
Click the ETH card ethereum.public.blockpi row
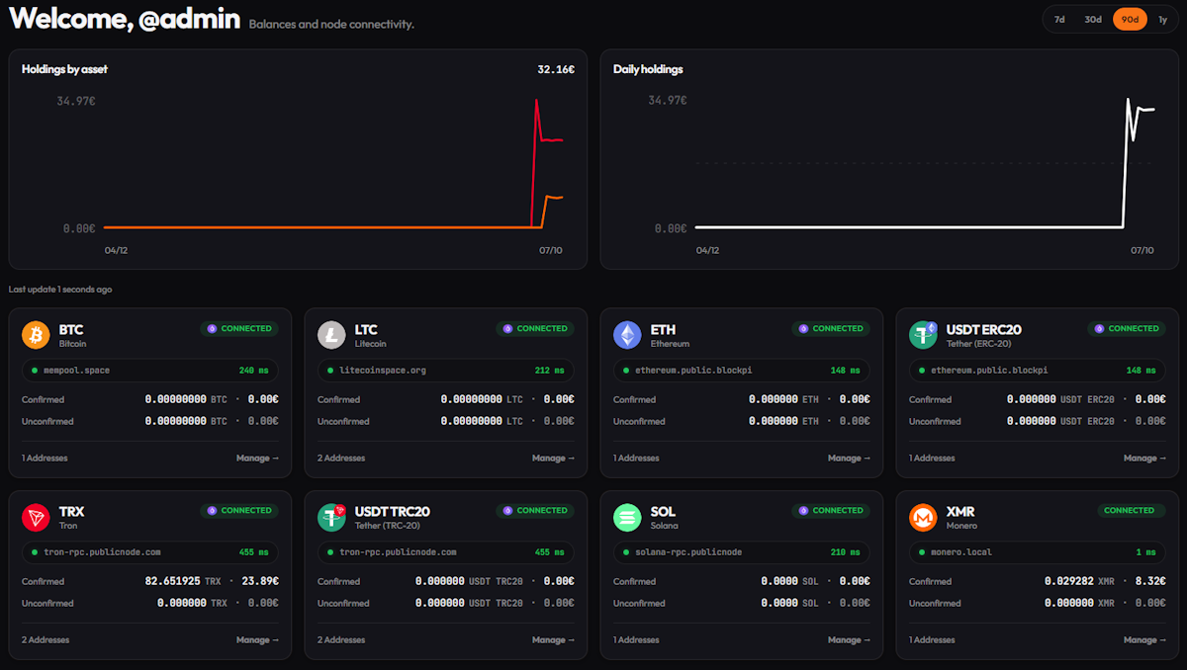(x=742, y=371)
